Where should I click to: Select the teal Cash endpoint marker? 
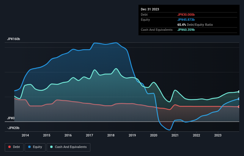239,92
